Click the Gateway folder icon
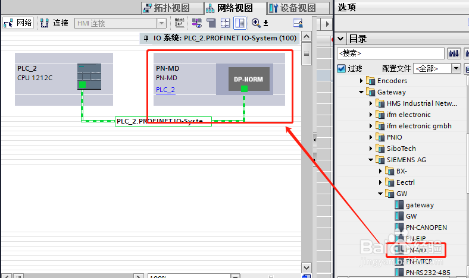The image size is (469, 278). click(x=370, y=92)
